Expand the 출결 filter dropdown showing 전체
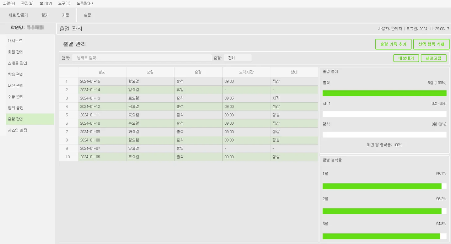This screenshot has height=244, width=451. coord(237,58)
